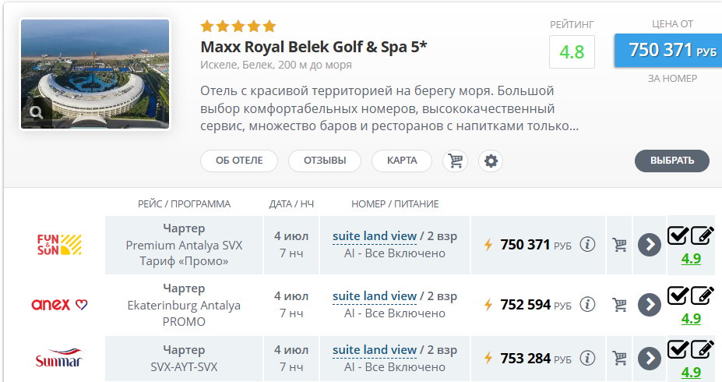Open the Maxx Royal Belek hotel photo thumbnail
This screenshot has height=382, width=722.
(x=94, y=74)
